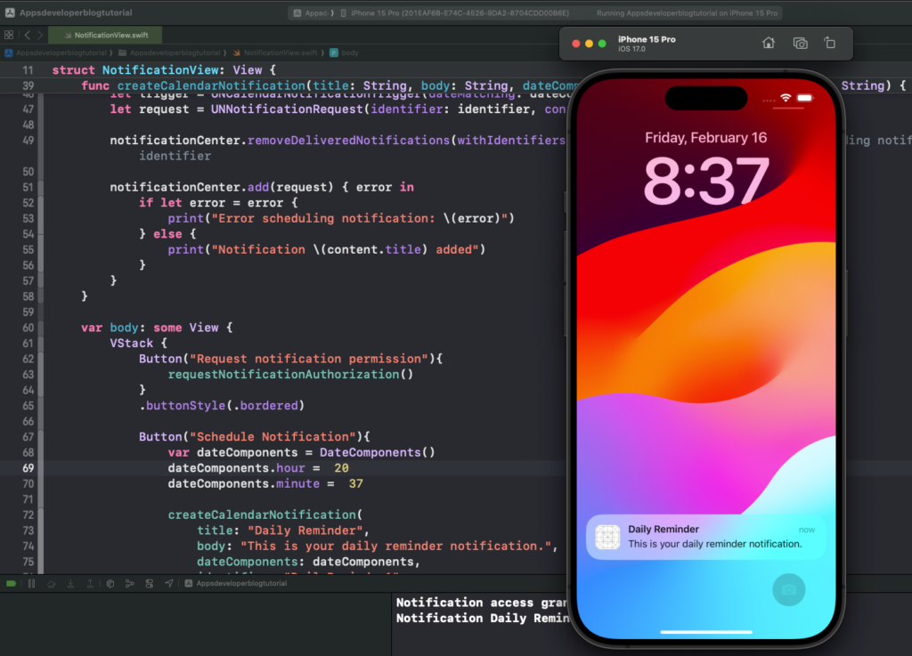The image size is (912, 656).
Task: Select Step Out in debug bar
Action: (x=91, y=583)
